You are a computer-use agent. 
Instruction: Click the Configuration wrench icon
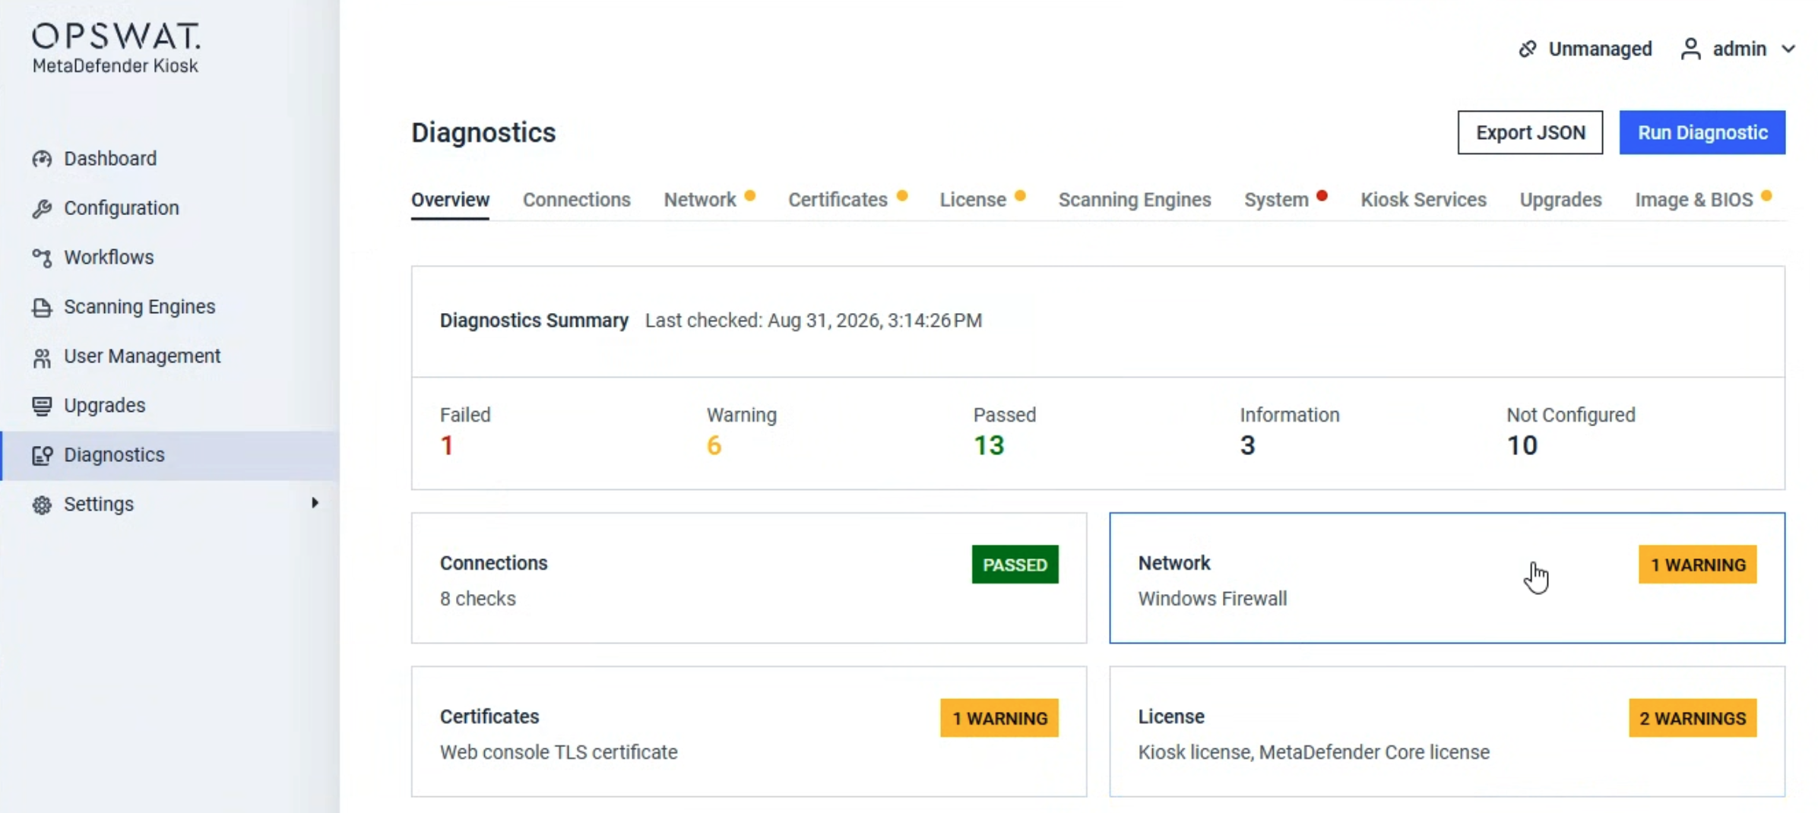coord(42,208)
